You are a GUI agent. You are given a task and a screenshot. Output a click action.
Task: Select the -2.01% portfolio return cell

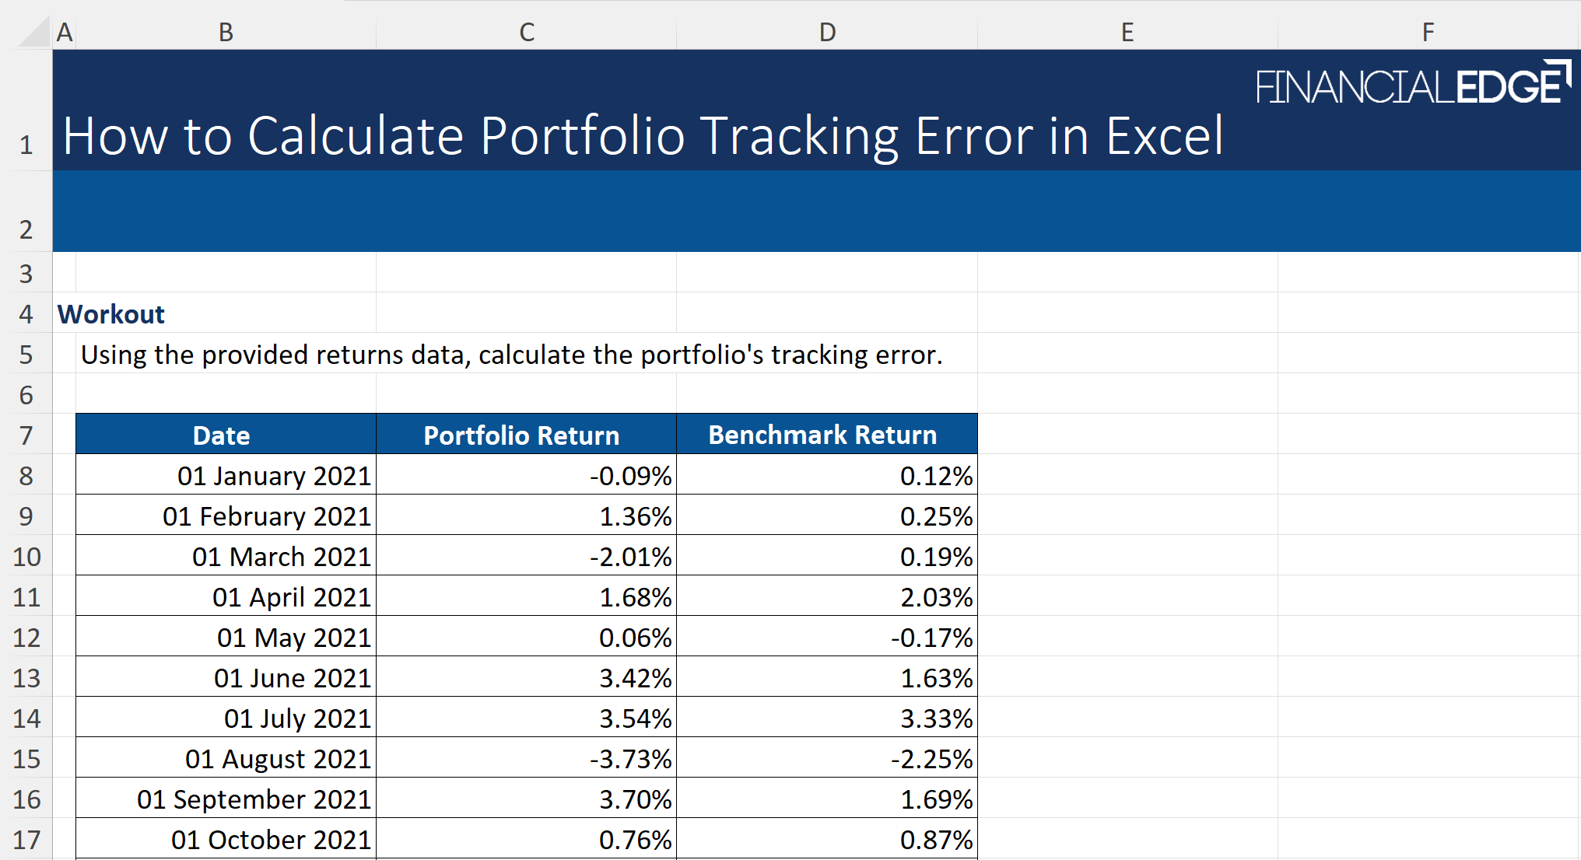tap(526, 556)
